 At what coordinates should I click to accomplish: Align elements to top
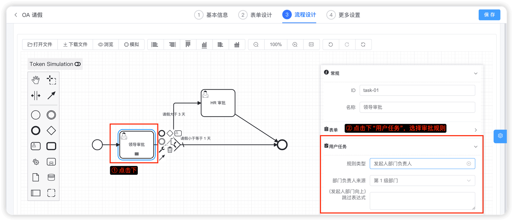[x=188, y=44]
